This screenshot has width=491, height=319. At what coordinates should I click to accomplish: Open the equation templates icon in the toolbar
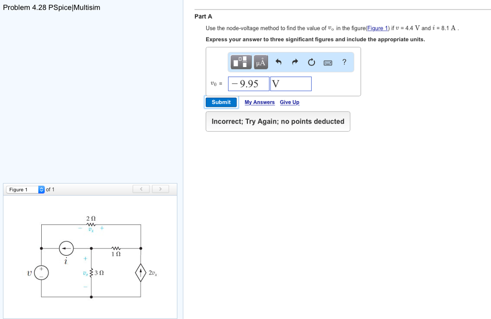(241, 62)
